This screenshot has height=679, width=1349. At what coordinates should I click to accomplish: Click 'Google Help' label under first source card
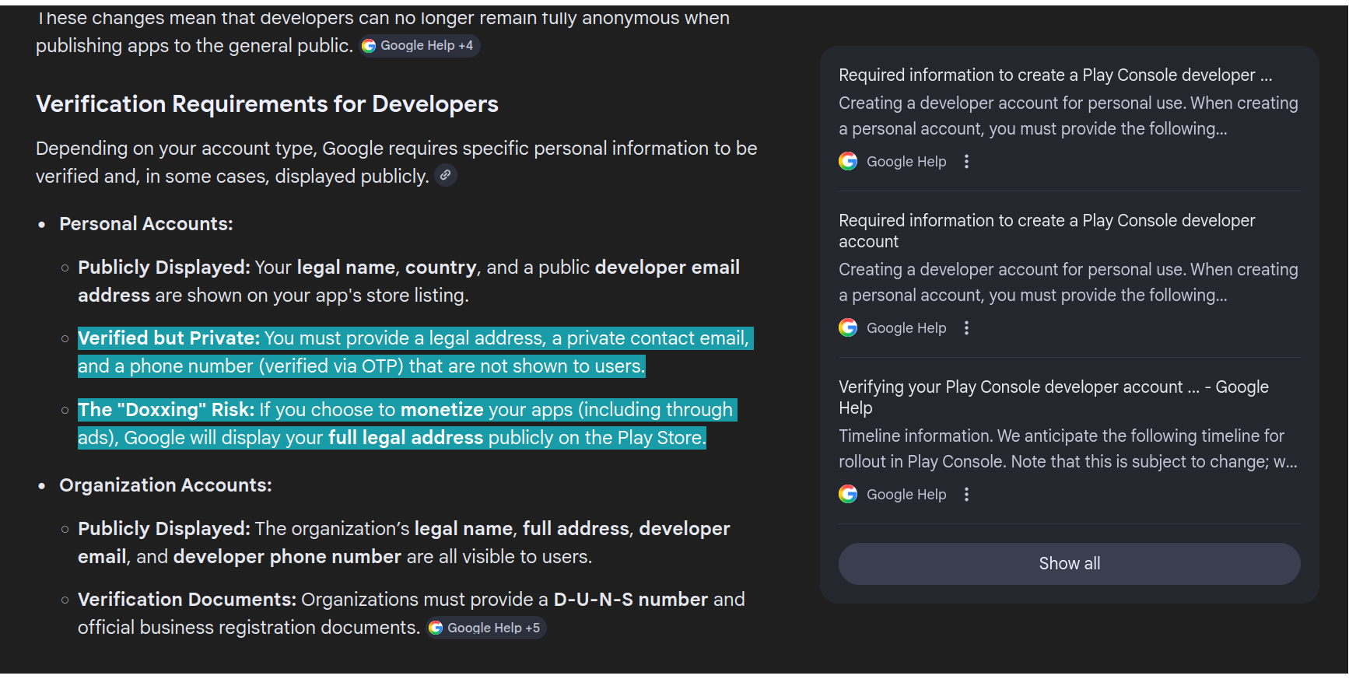[906, 162]
